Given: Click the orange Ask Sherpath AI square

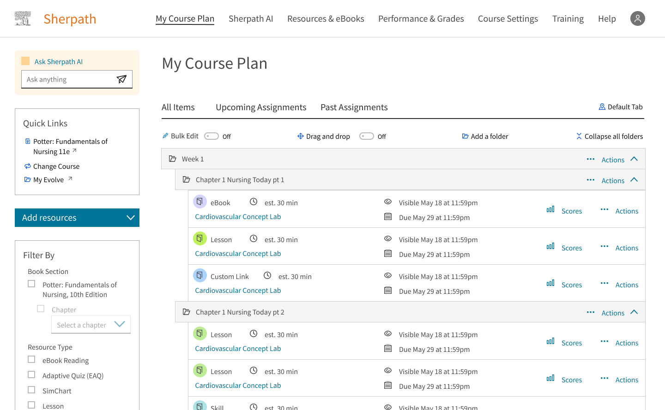Looking at the screenshot, I should [25, 61].
